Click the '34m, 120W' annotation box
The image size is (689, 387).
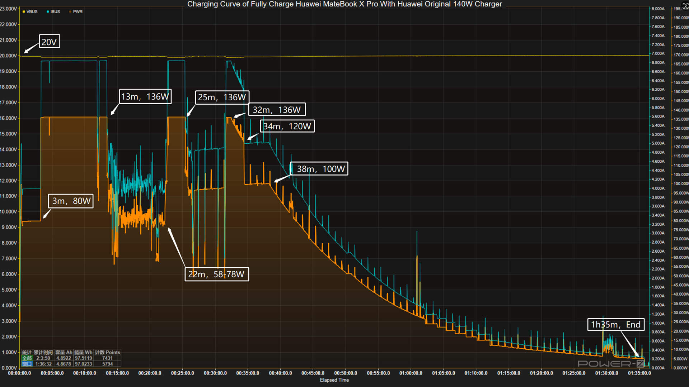click(x=287, y=126)
